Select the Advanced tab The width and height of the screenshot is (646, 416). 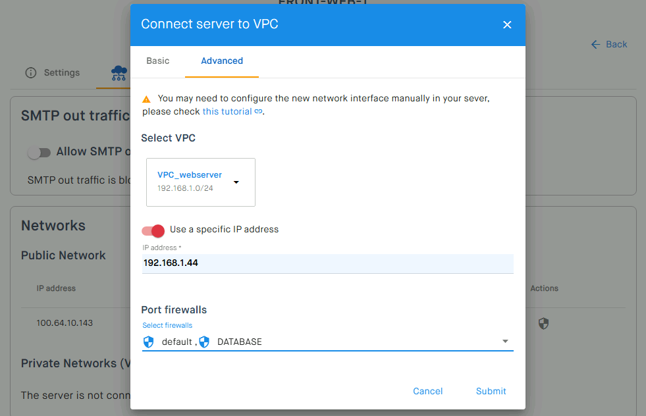[x=222, y=61]
